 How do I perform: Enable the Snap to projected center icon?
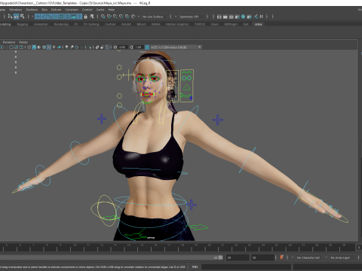(121, 17)
